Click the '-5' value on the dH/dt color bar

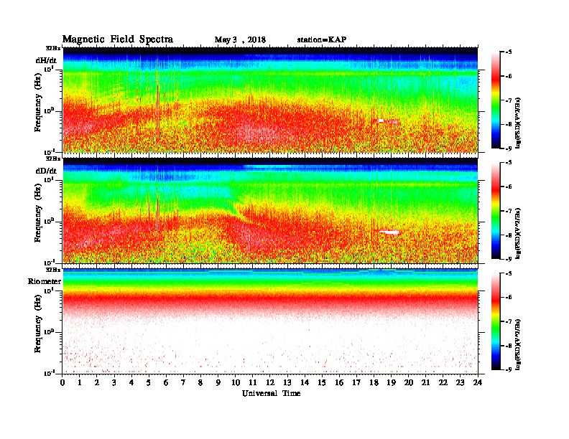click(x=509, y=52)
